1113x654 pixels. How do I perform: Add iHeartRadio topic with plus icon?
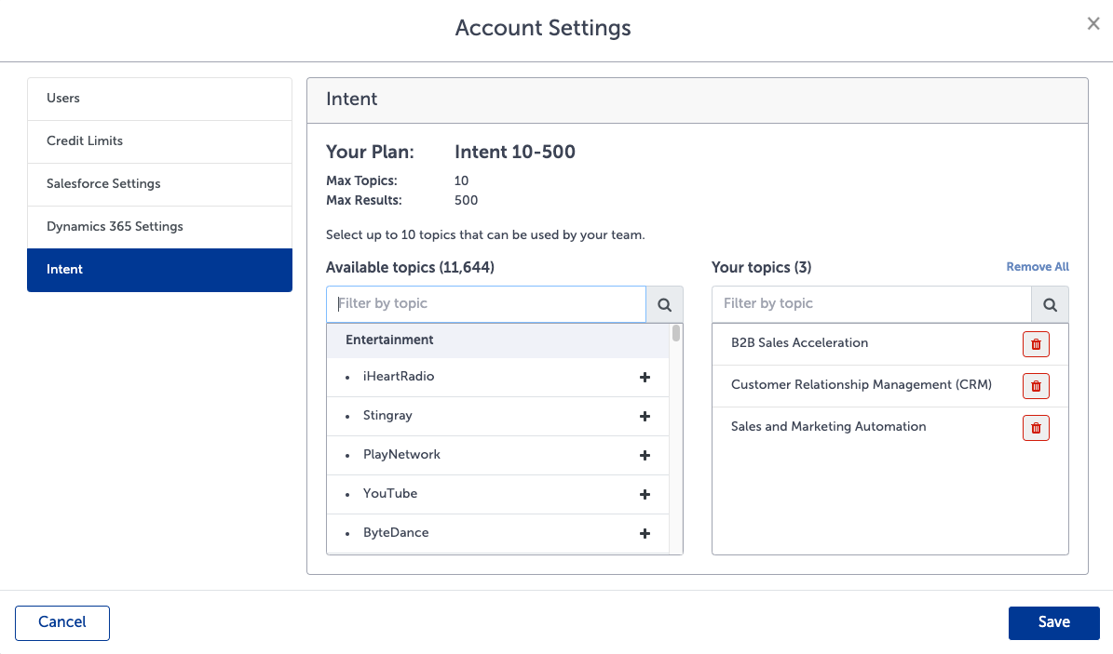click(x=645, y=378)
